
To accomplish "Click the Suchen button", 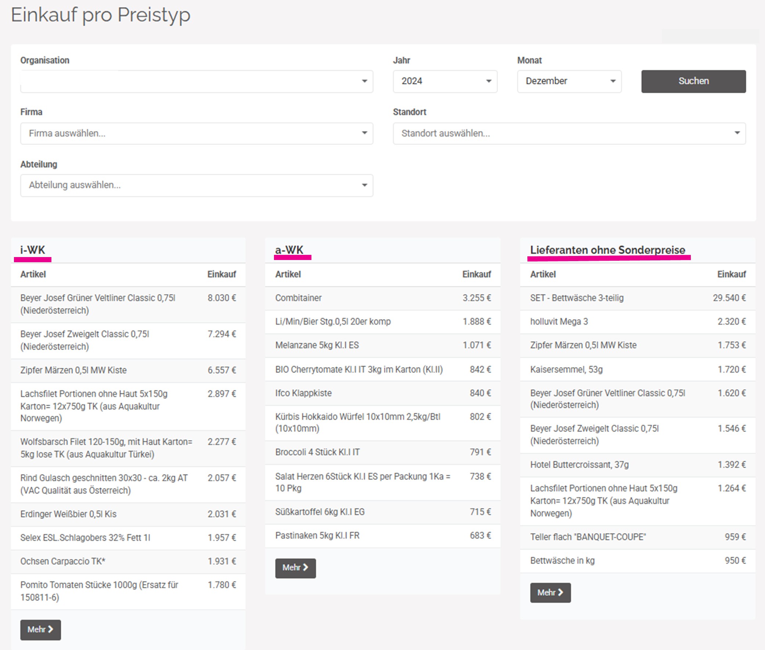I will point(693,82).
